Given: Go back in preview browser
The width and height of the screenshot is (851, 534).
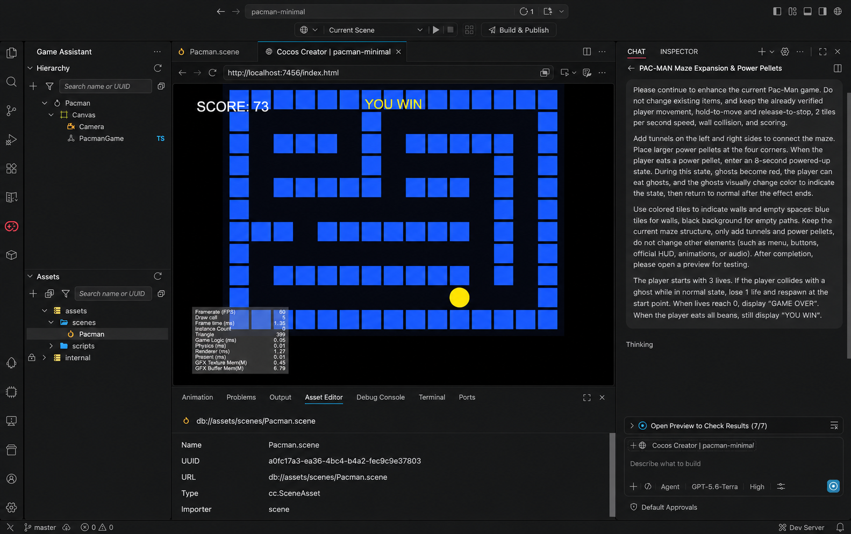Looking at the screenshot, I should [182, 73].
